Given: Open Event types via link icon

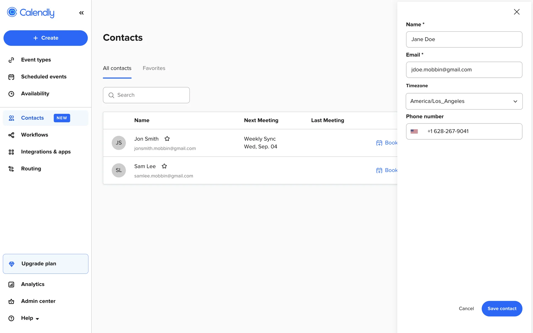Looking at the screenshot, I should [x=11, y=60].
